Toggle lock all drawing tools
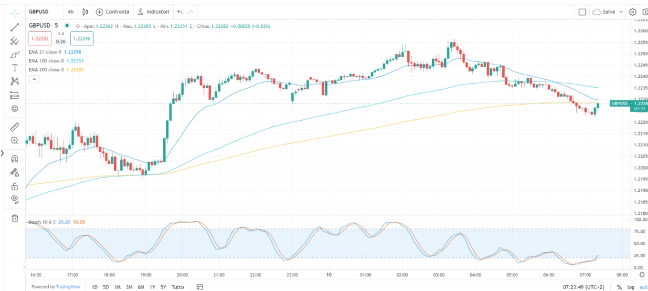 (15, 186)
